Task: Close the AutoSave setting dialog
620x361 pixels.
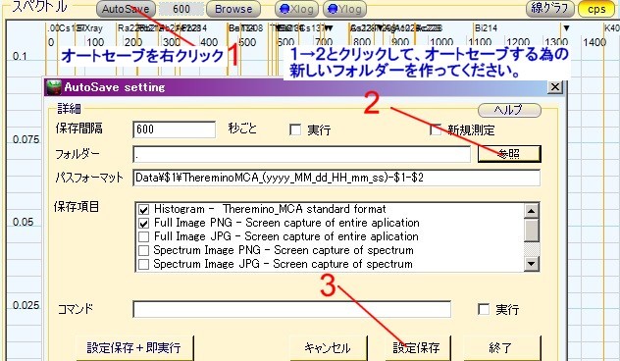Action: pos(555,87)
